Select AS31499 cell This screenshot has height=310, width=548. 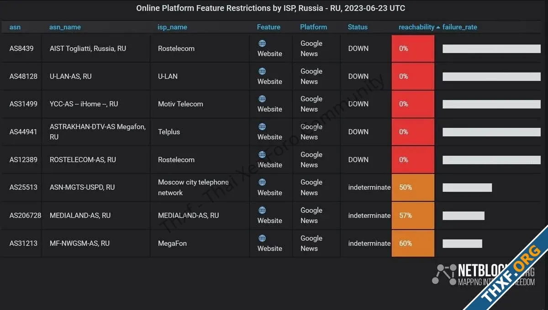pos(21,104)
